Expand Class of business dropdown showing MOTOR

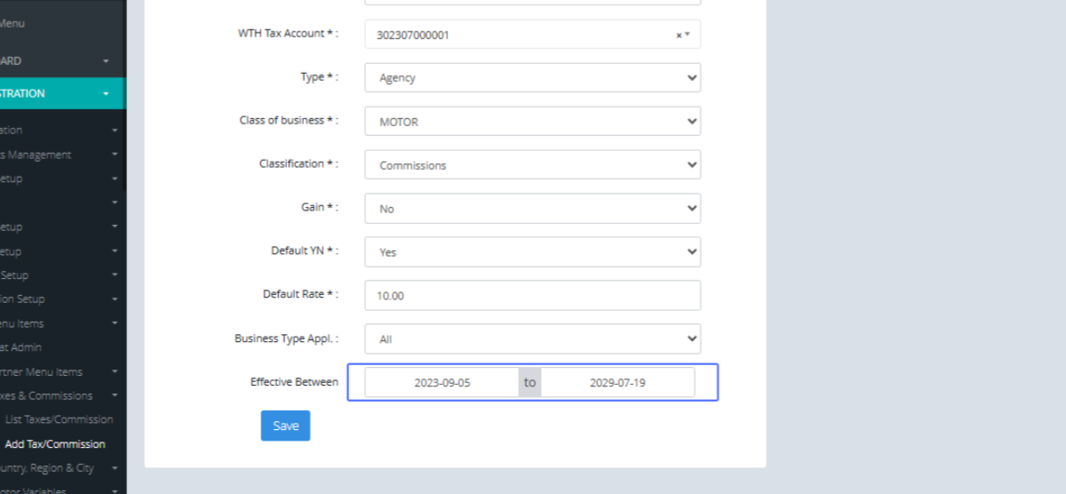click(x=532, y=122)
